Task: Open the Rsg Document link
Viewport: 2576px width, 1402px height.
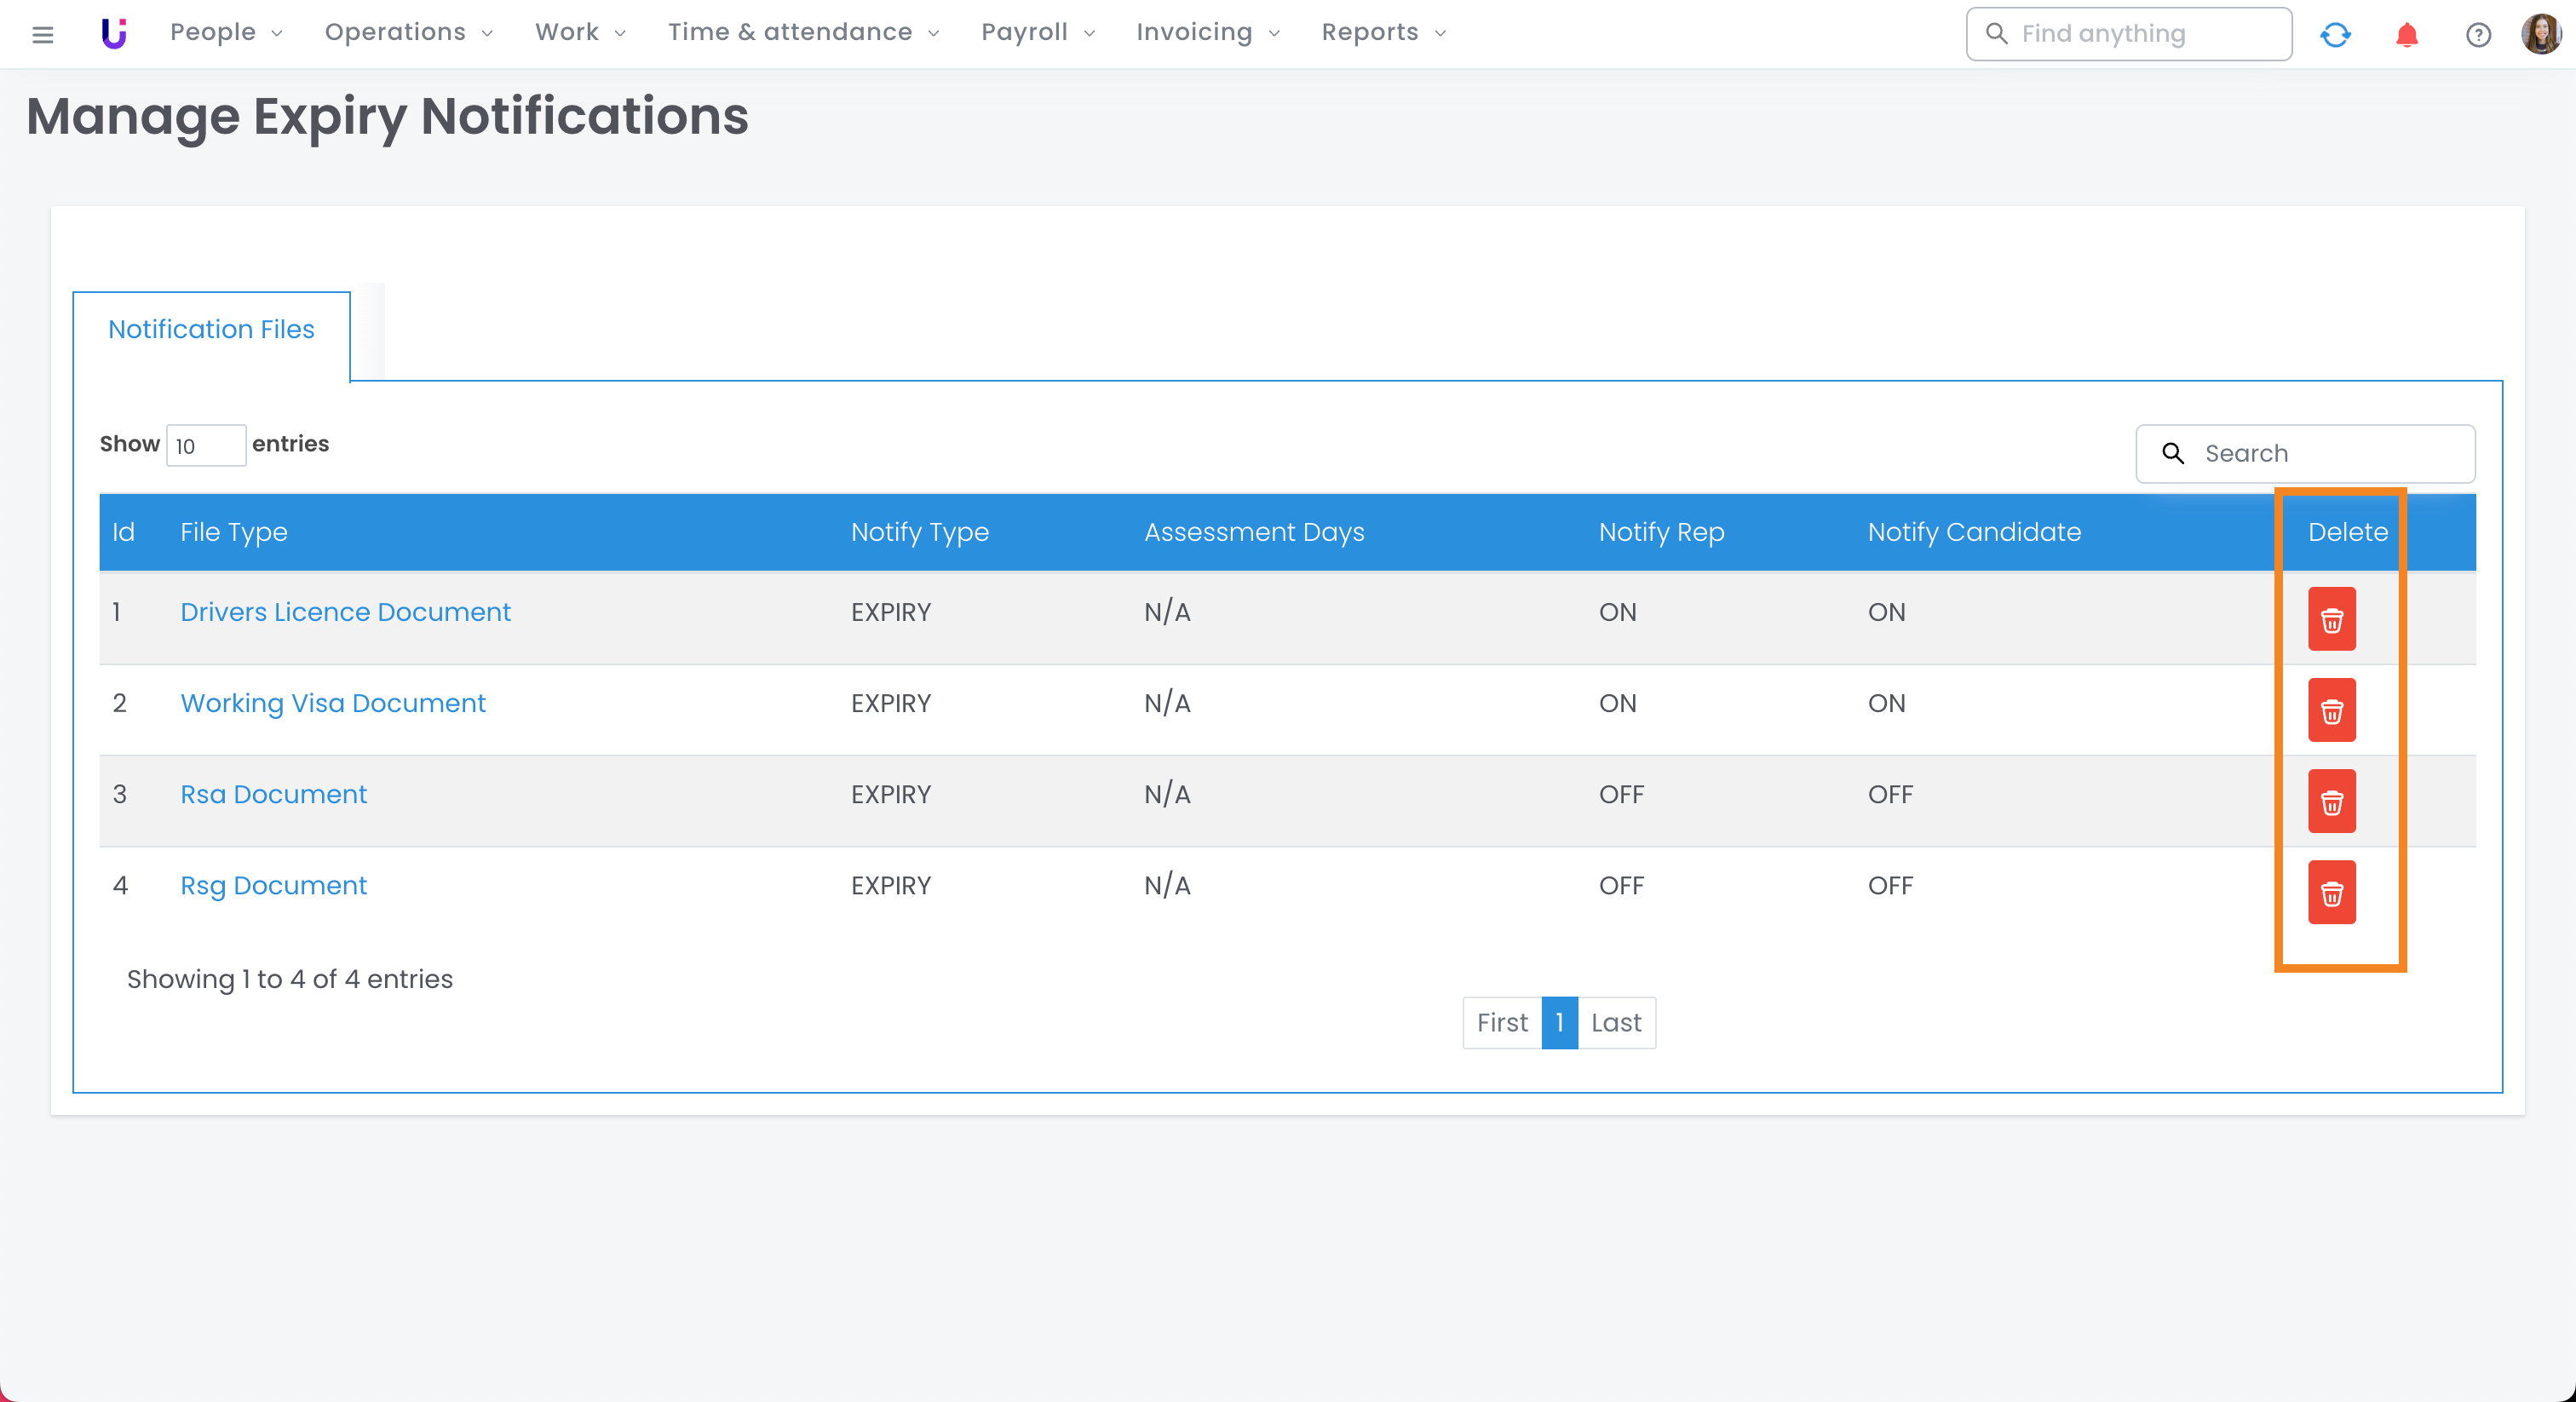Action: (x=273, y=885)
